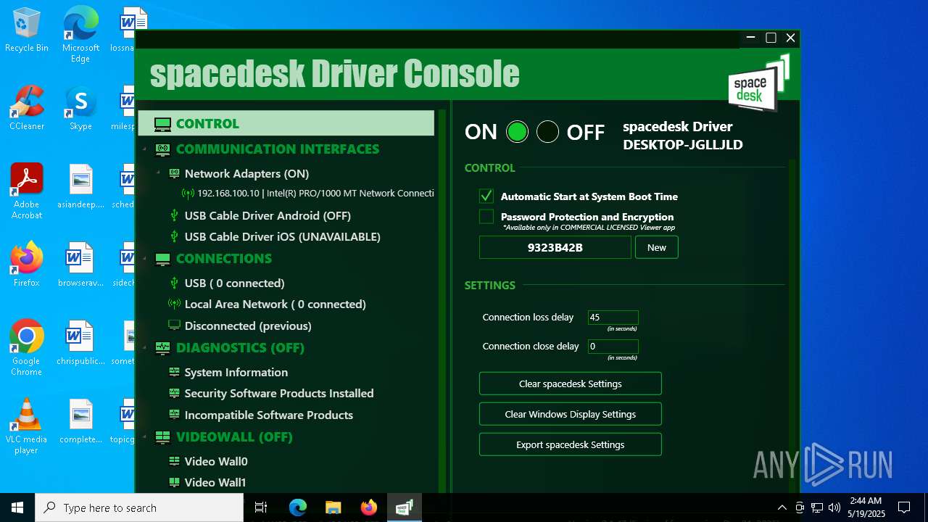Click the New password button
This screenshot has height=522, width=928.
(657, 247)
